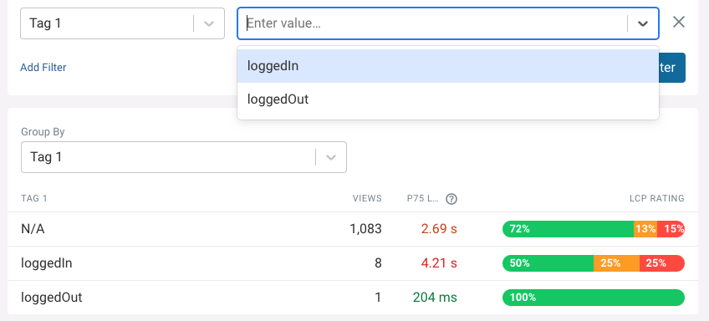709x321 pixels.
Task: Click the 2.69 s LCP value
Action: click(x=439, y=229)
